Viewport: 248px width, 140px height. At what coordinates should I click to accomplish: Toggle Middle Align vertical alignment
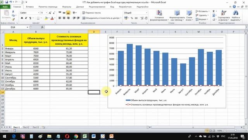[x=64, y=13]
